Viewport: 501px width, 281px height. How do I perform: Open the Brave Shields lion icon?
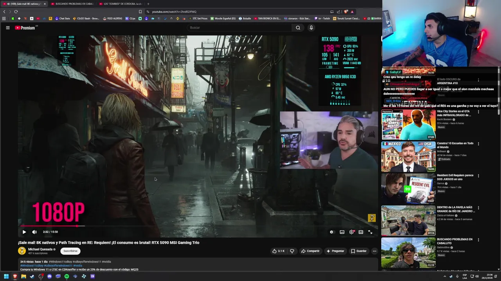(346, 12)
